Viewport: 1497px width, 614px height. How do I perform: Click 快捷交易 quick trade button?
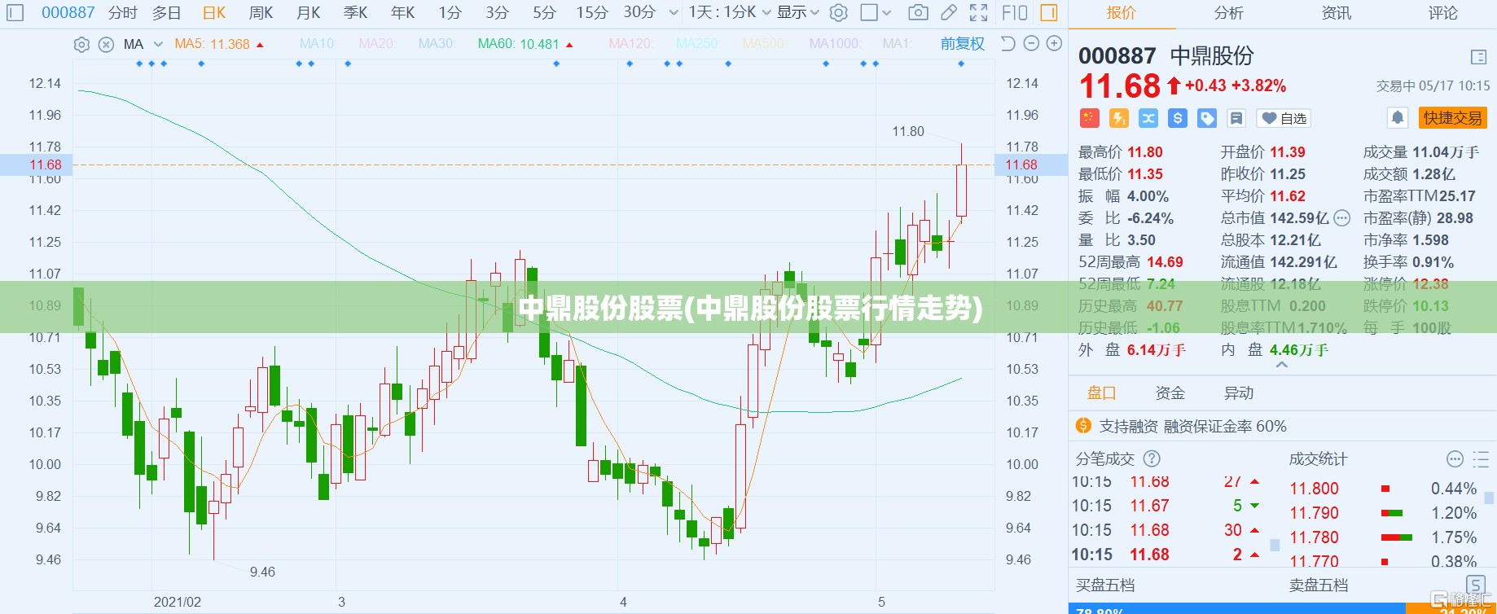1453,118
